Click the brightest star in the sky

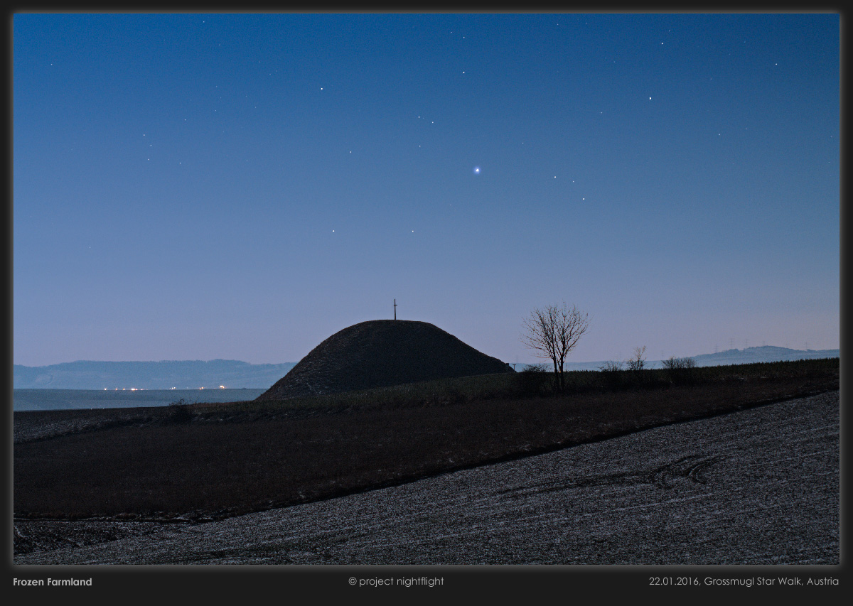coord(476,171)
